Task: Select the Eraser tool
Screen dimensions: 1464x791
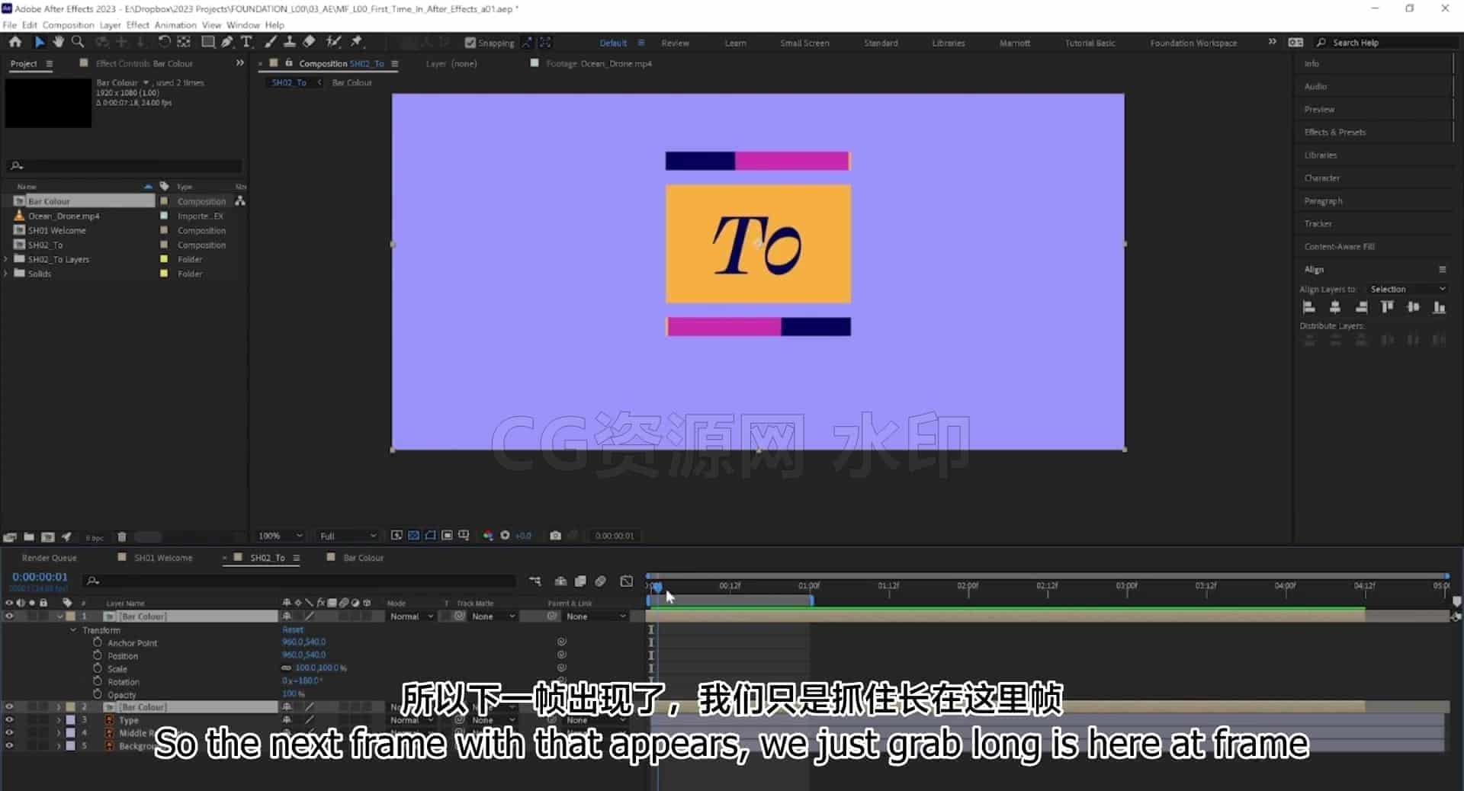Action: [x=309, y=42]
